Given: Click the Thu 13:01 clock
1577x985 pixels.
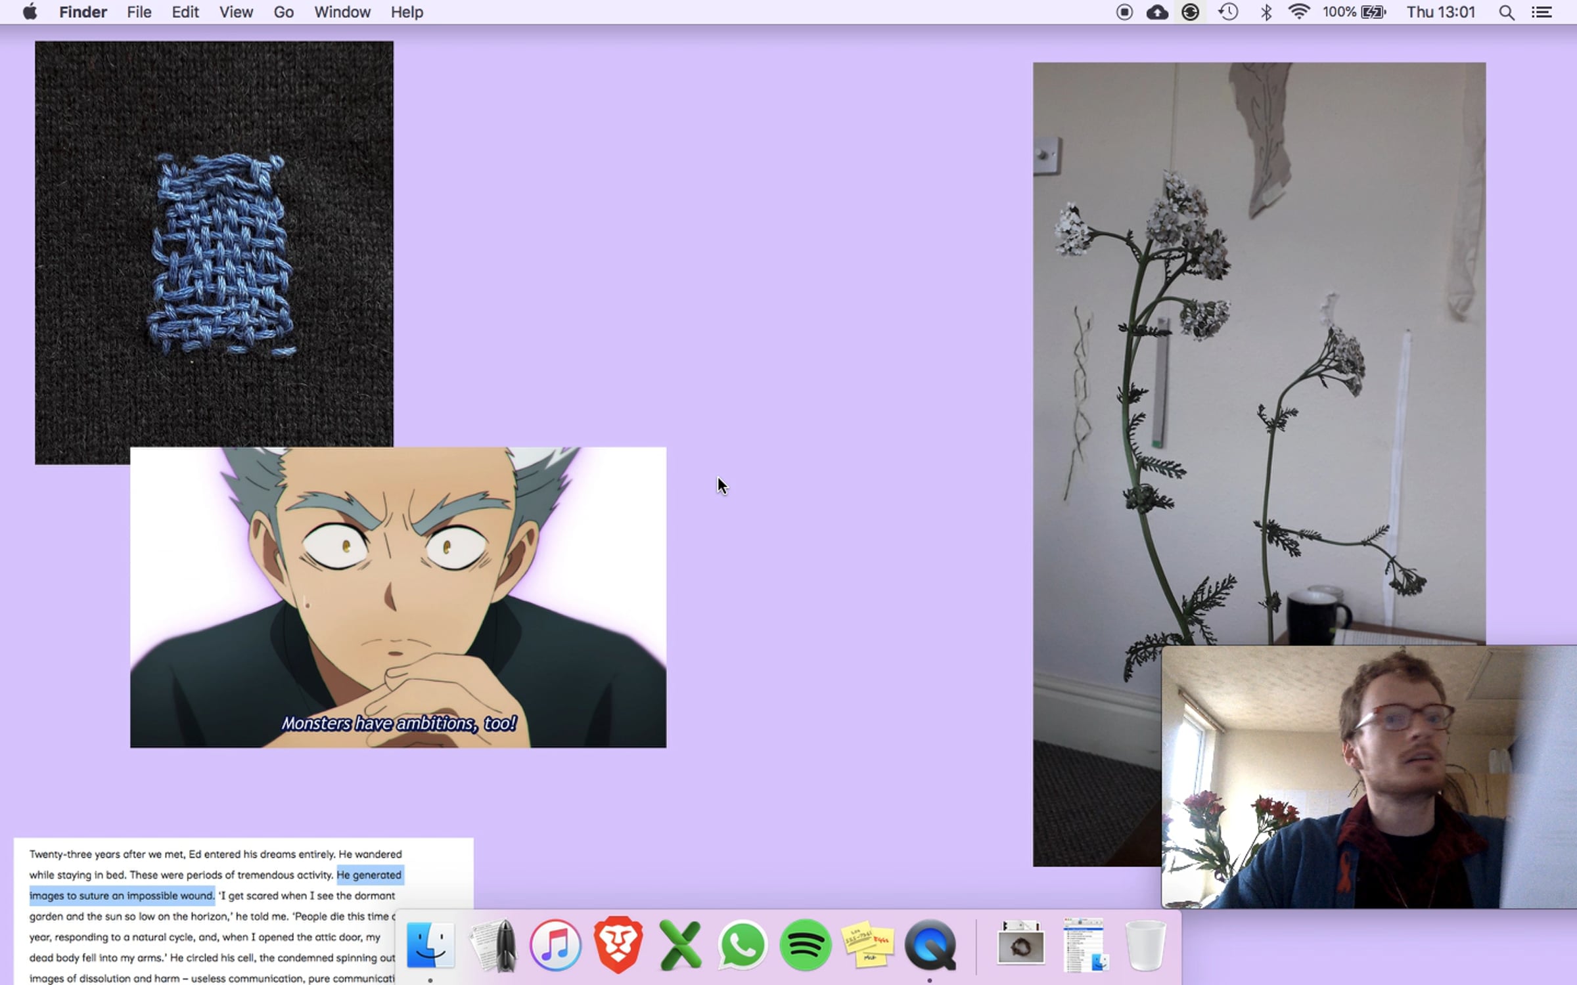Looking at the screenshot, I should coord(1441,12).
